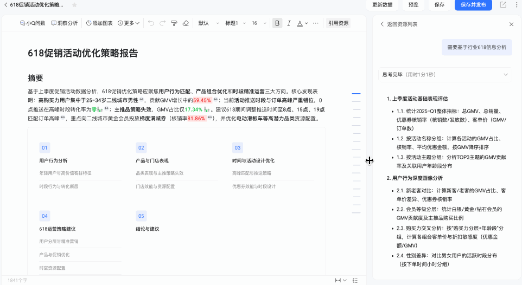522x285 pixels.
Task: Toggle the outline list icon in footer
Action: pyautogui.click(x=355, y=280)
